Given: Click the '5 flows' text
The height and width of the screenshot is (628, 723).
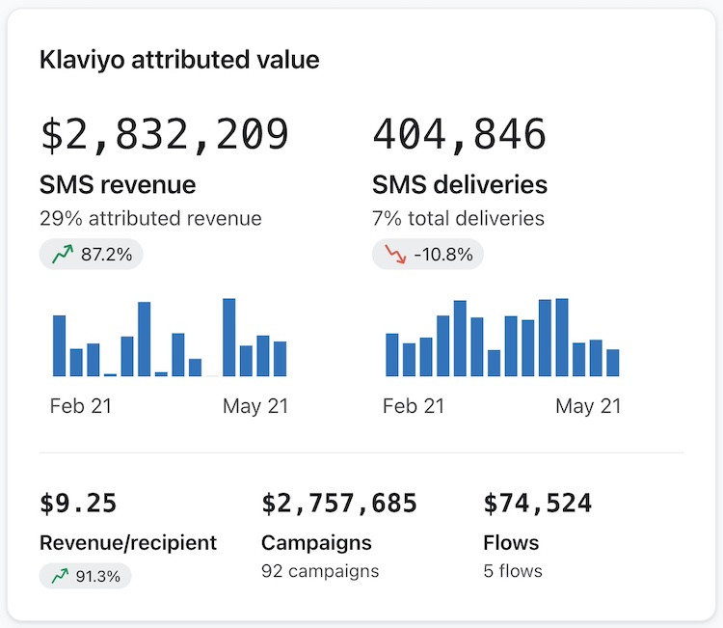Looking at the screenshot, I should click(x=513, y=571).
